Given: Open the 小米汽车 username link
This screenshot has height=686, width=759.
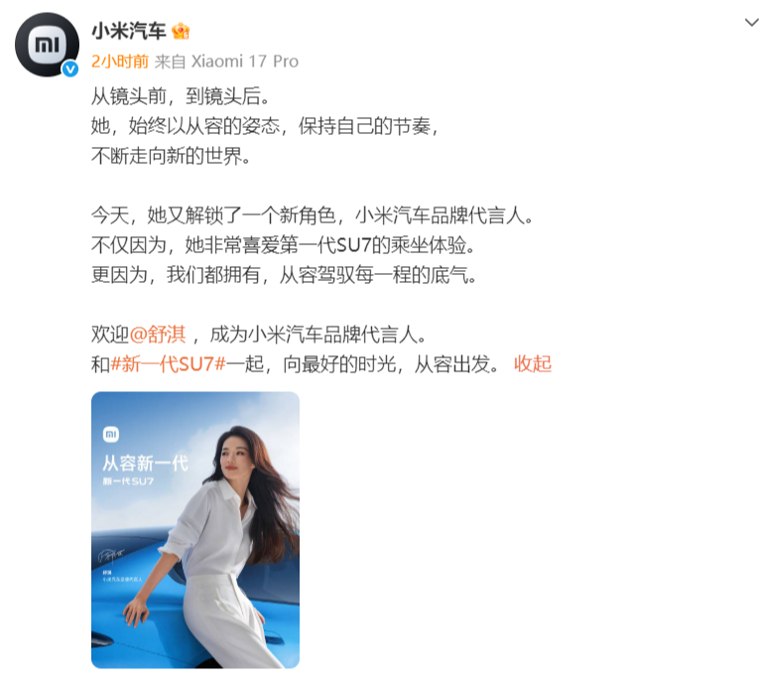Looking at the screenshot, I should tap(129, 32).
